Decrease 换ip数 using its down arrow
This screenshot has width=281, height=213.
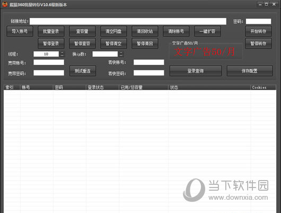[121, 55]
